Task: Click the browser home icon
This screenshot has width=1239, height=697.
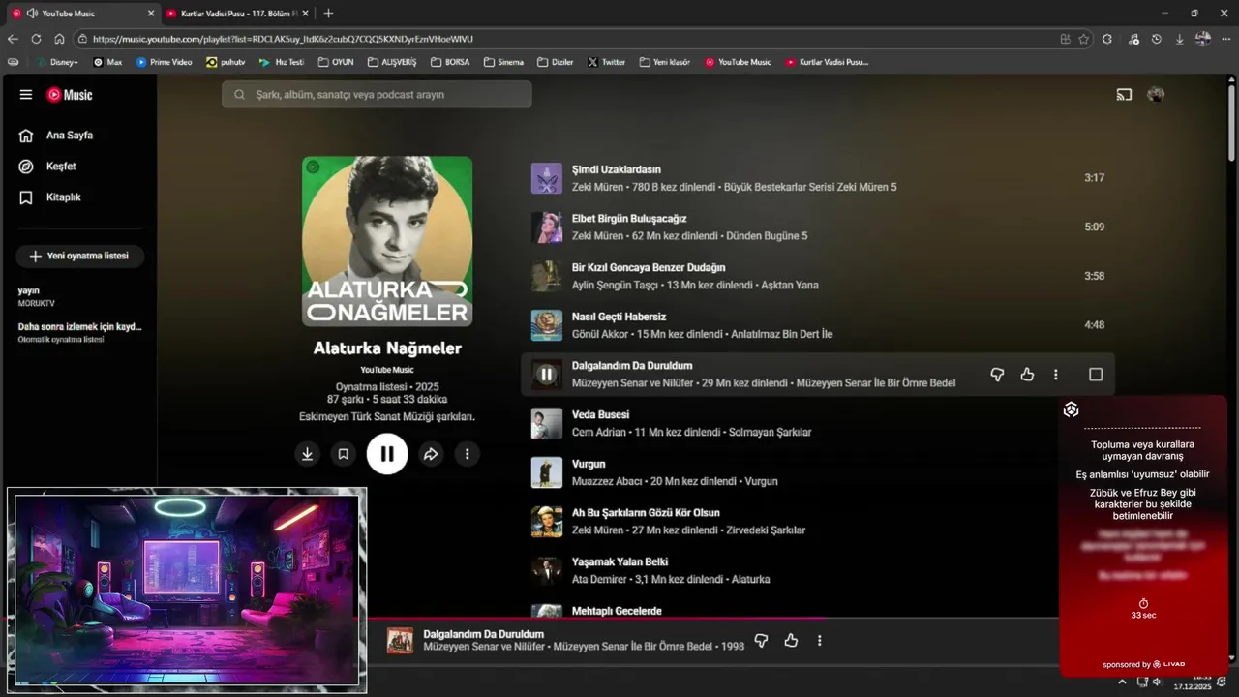Action: pos(59,39)
